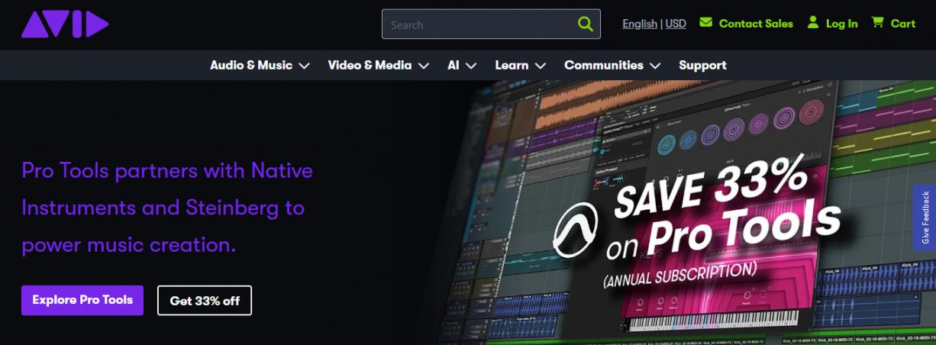
Task: Change currency via USD link
Action: [676, 24]
